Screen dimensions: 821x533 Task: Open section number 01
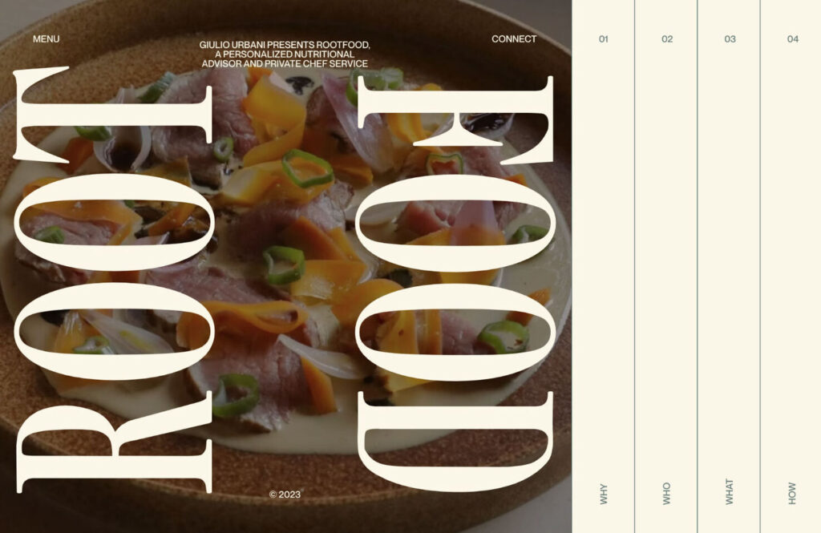pyautogui.click(x=603, y=38)
